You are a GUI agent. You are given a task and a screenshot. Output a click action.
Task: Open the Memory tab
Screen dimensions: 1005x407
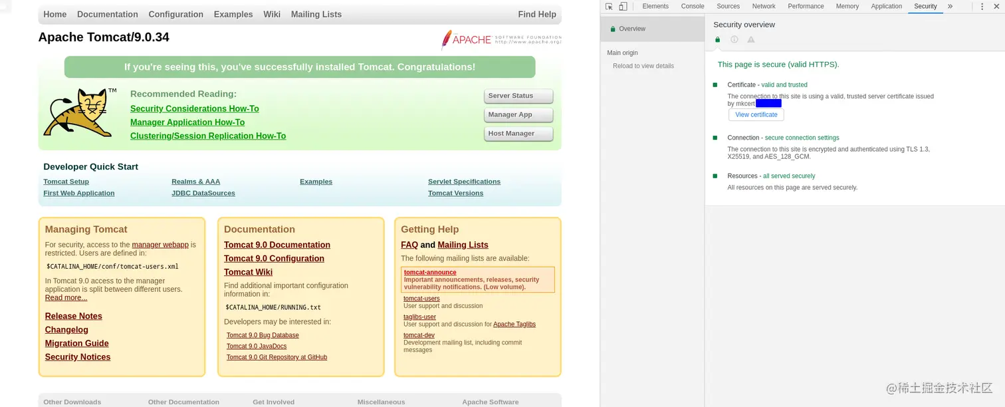click(847, 7)
